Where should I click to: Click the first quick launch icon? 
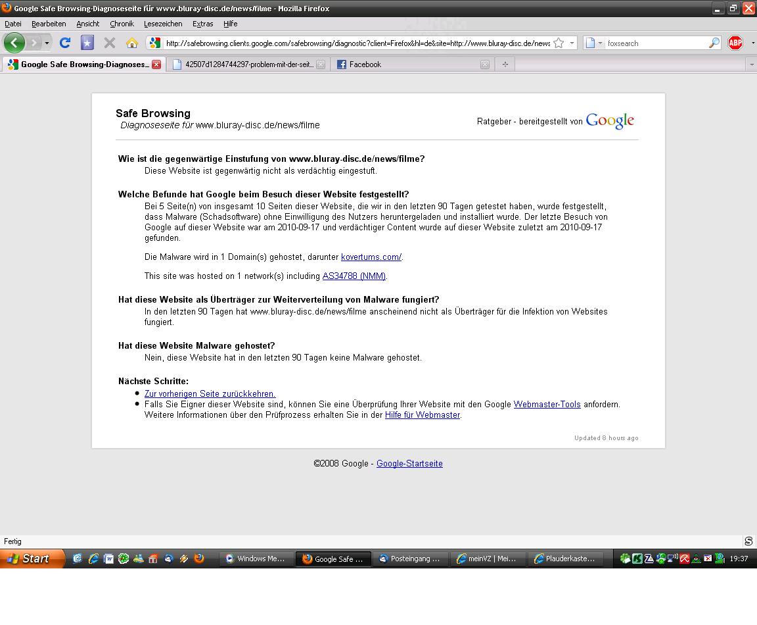click(x=78, y=559)
